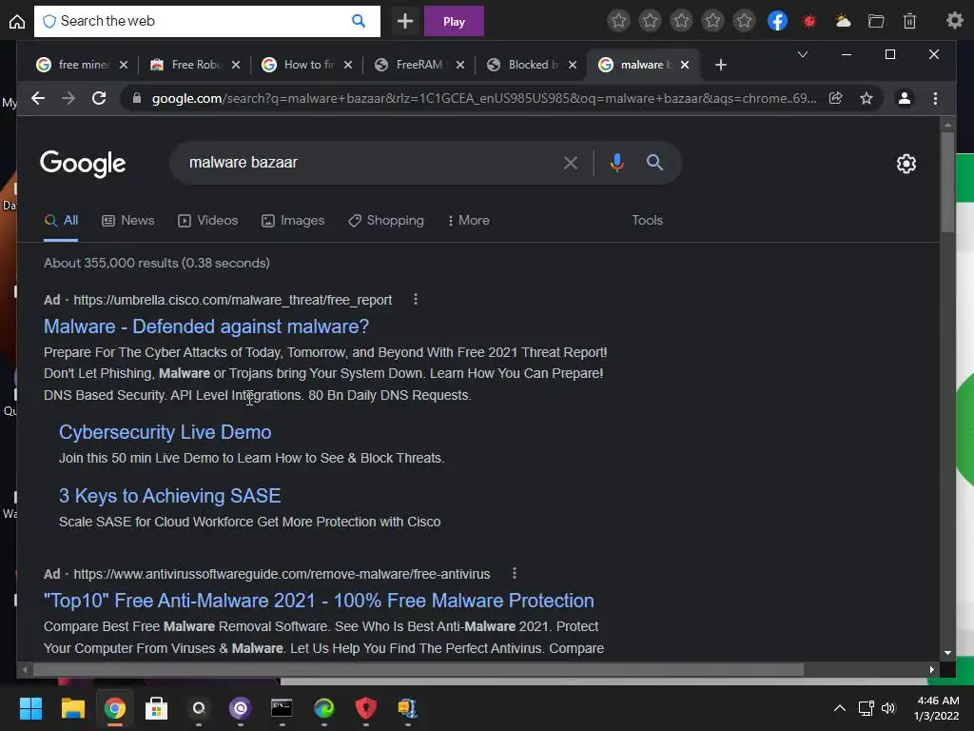
Task: Open search Tools
Action: [x=647, y=221]
